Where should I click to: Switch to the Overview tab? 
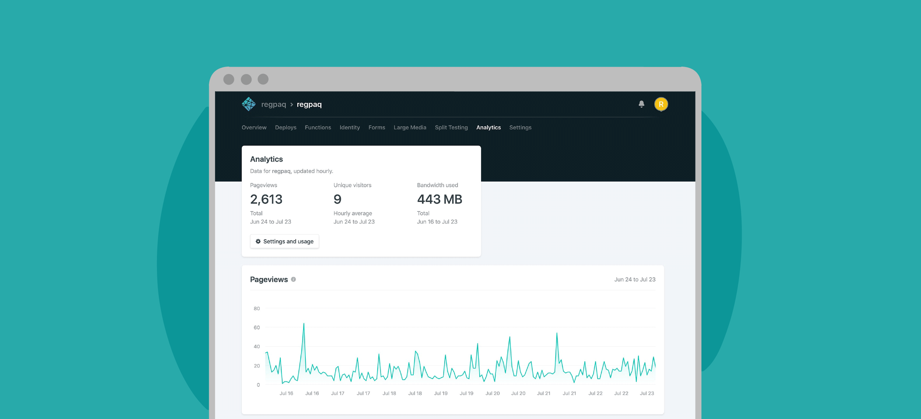(x=254, y=127)
